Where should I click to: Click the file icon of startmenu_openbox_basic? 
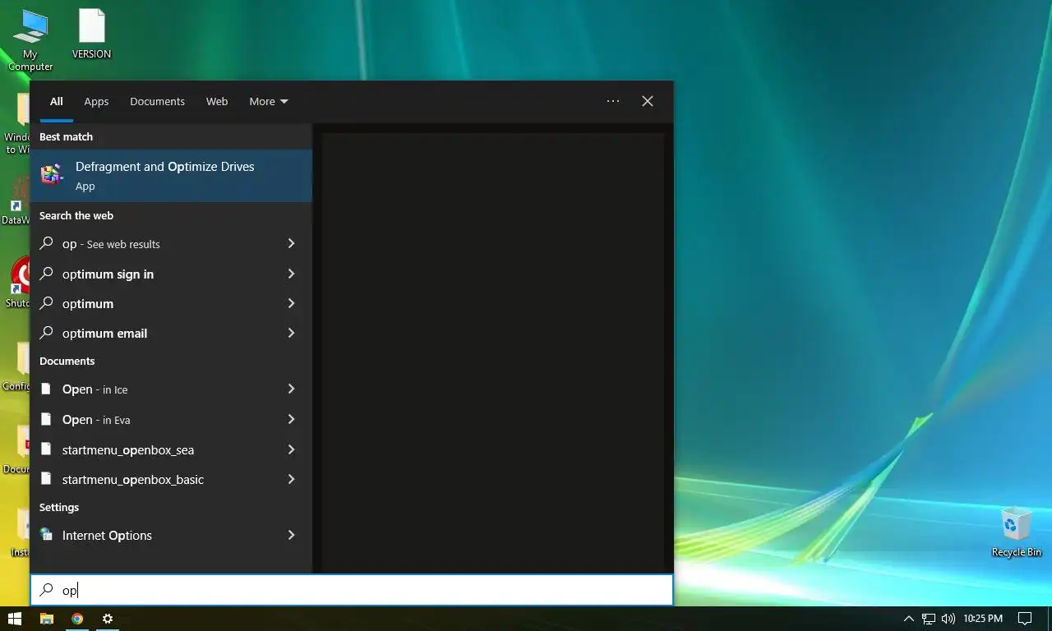(47, 479)
